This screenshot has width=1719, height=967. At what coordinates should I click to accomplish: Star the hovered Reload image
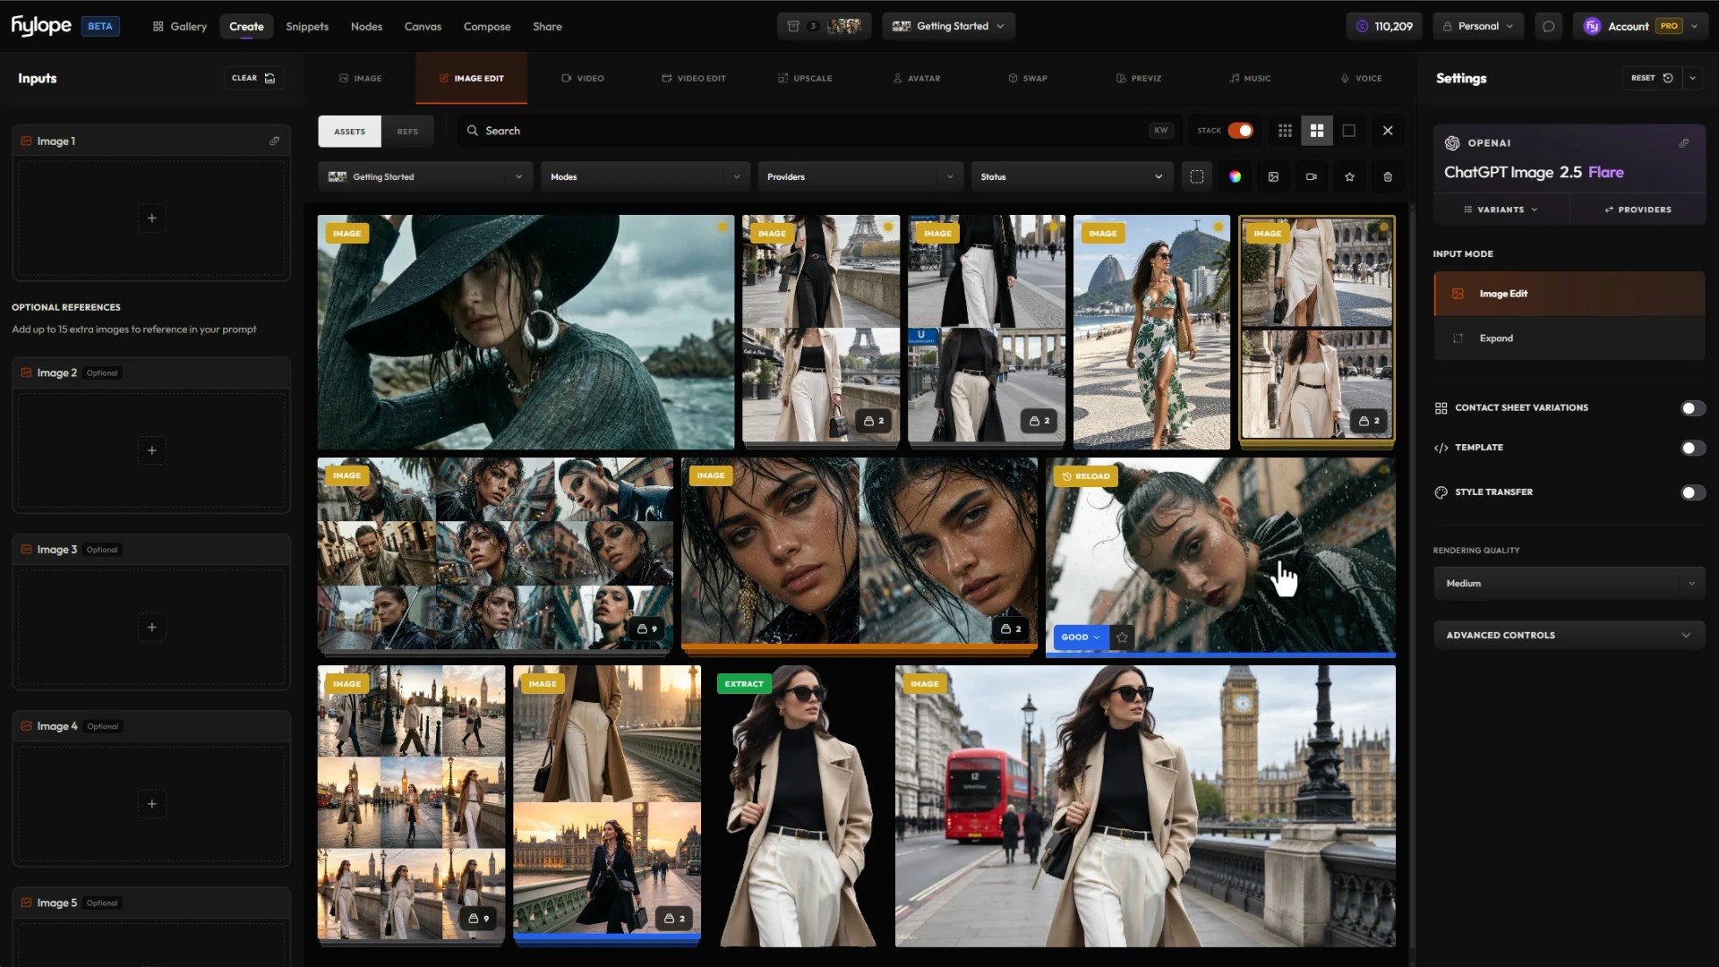point(1122,637)
